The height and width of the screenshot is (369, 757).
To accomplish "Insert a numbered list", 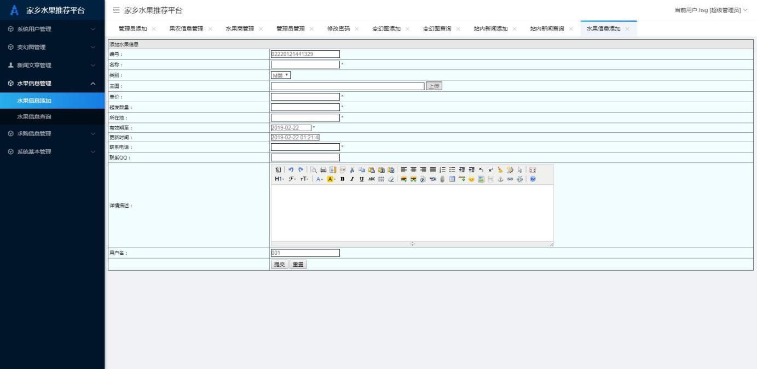I will (442, 169).
